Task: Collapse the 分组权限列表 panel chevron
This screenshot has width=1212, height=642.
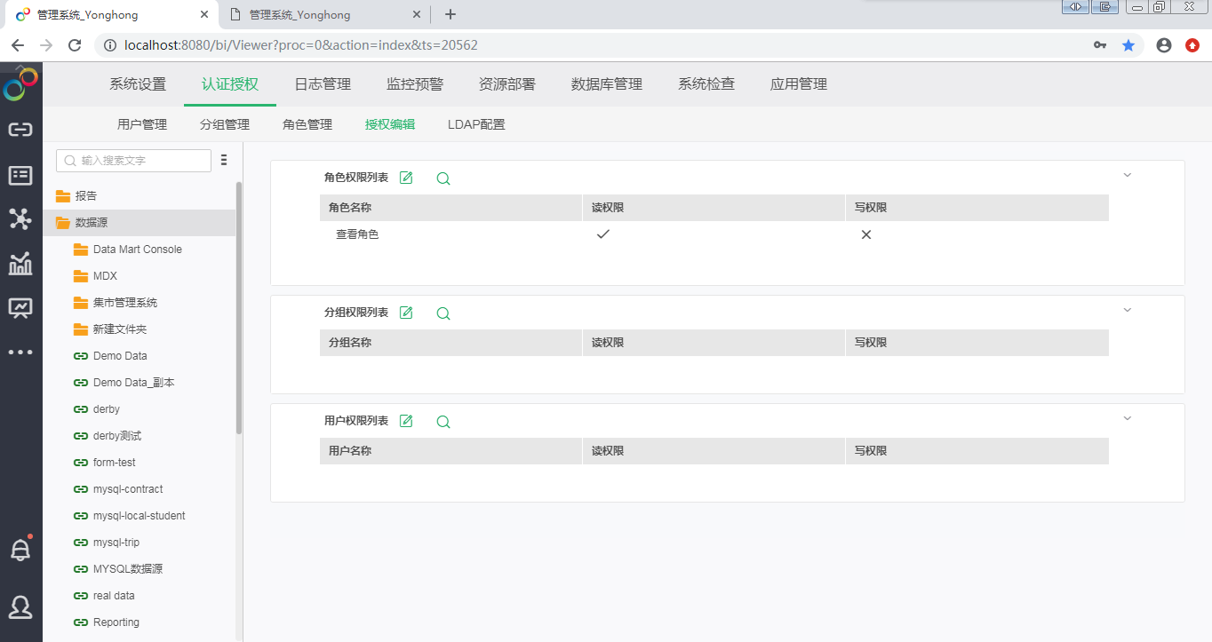Action: 1128,310
